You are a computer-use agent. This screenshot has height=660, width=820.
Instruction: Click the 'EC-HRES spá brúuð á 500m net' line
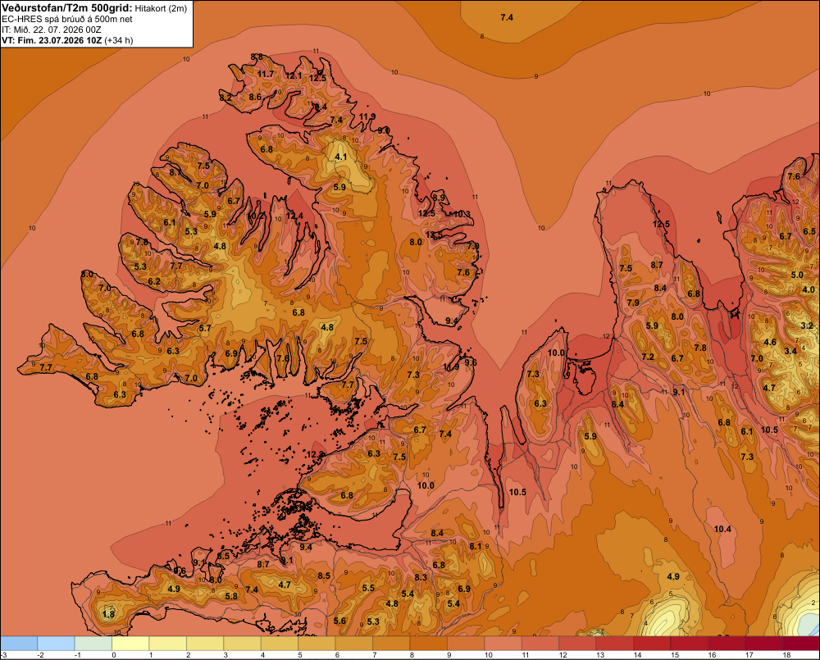click(x=67, y=19)
